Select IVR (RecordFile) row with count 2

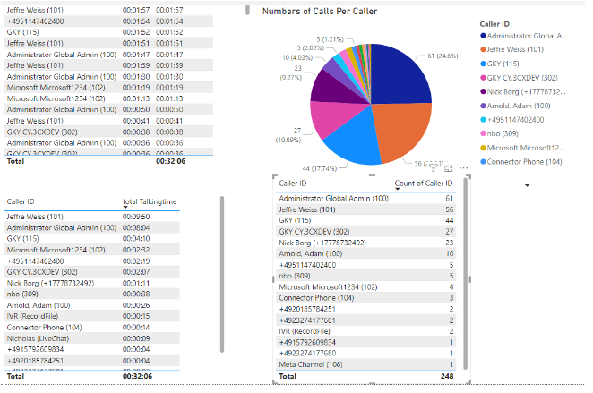tap(366, 331)
